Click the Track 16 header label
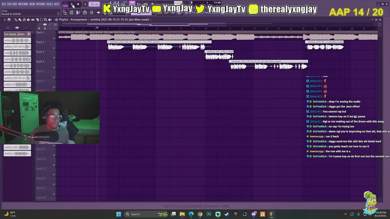 (x=41, y=178)
